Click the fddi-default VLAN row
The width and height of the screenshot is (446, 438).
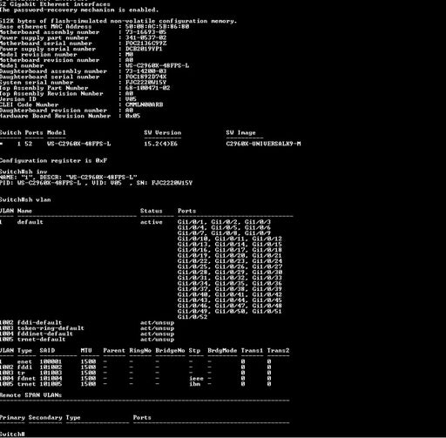(87, 323)
